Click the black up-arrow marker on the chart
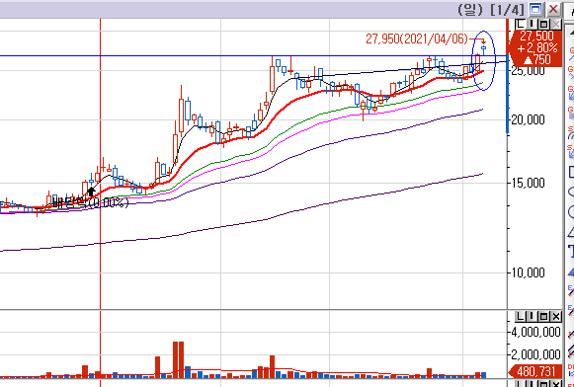This screenshot has height=387, width=574. click(92, 192)
